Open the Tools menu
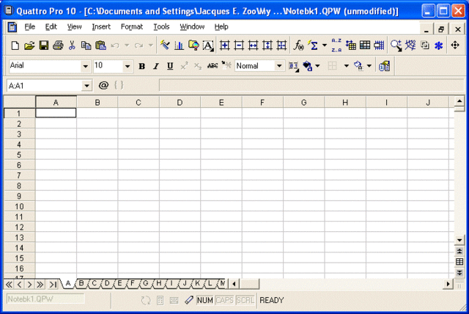Screen dimensions: 469x314 click(161, 26)
